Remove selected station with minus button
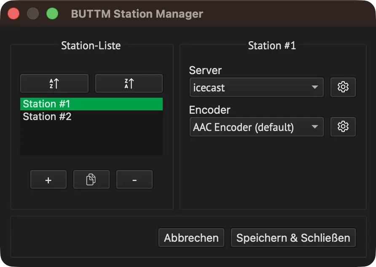Screen dimensions: 376x267 134,179
